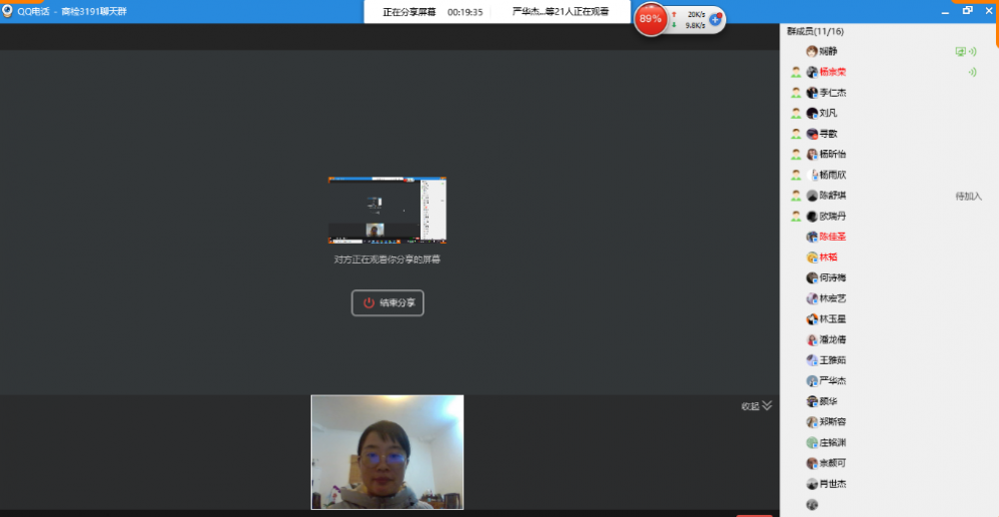The image size is (999, 517).
Task: Select member 庄铭渊 in the list
Action: (833, 442)
